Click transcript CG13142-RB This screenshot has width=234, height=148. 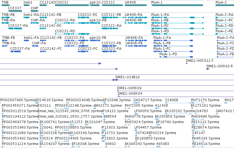click(43, 18)
